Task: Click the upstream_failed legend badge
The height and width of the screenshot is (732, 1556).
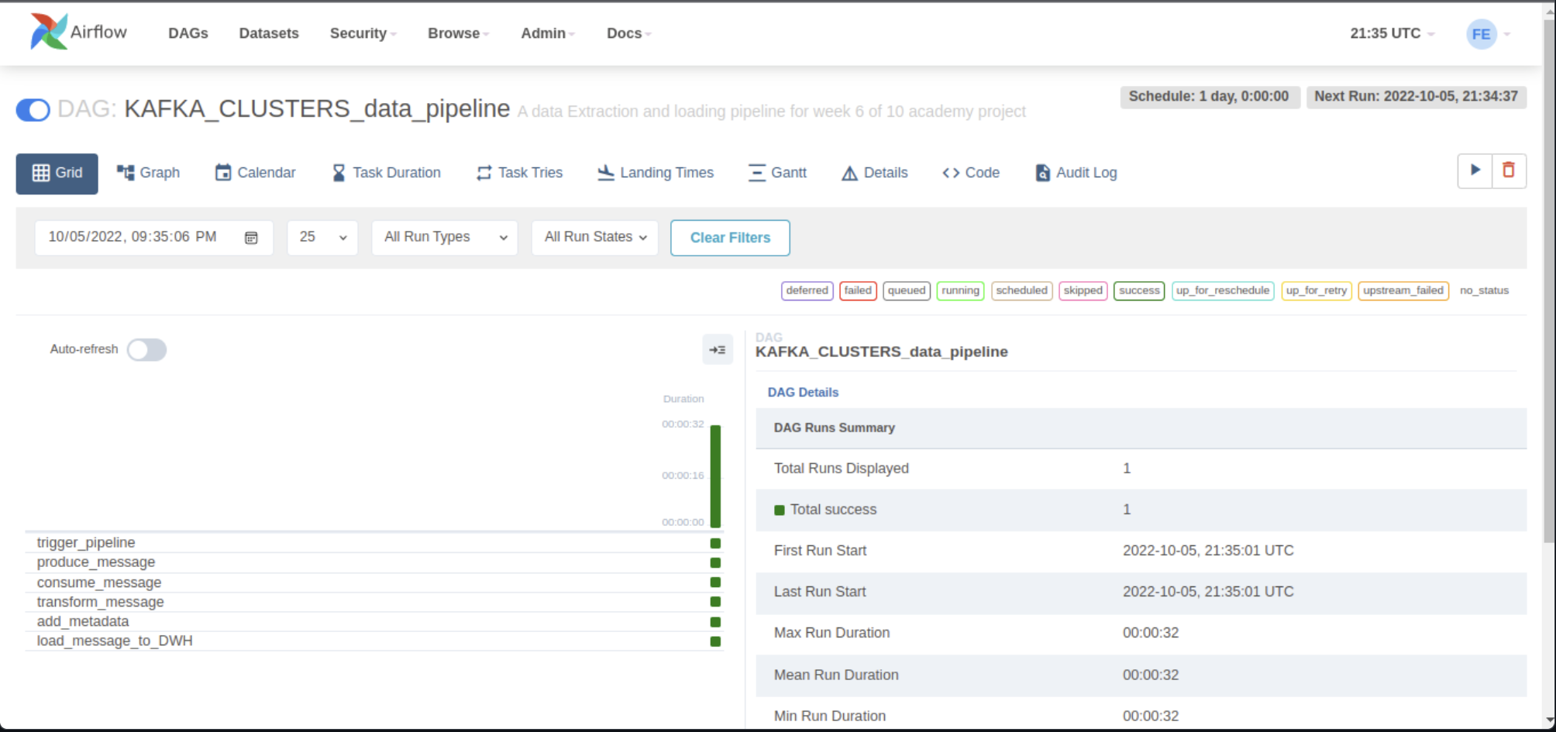Action: 1403,290
